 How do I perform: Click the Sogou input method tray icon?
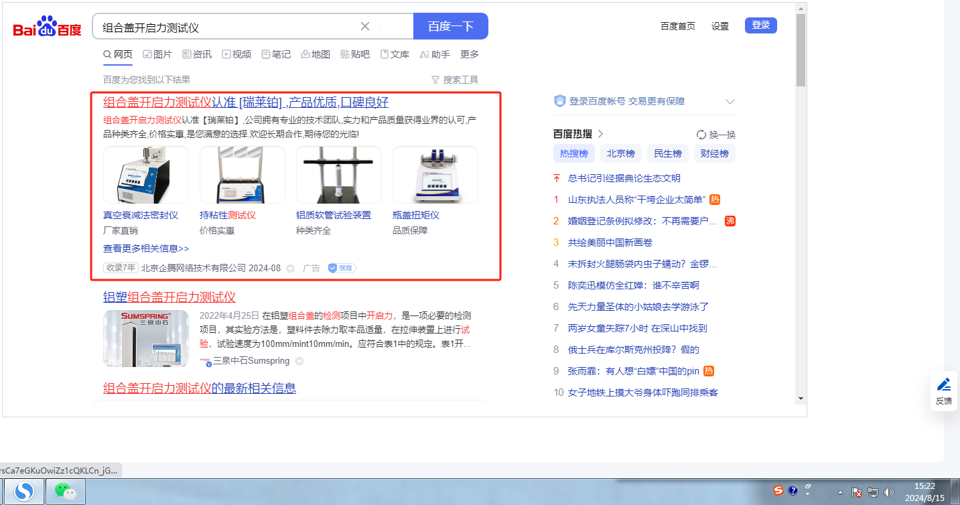coord(778,491)
